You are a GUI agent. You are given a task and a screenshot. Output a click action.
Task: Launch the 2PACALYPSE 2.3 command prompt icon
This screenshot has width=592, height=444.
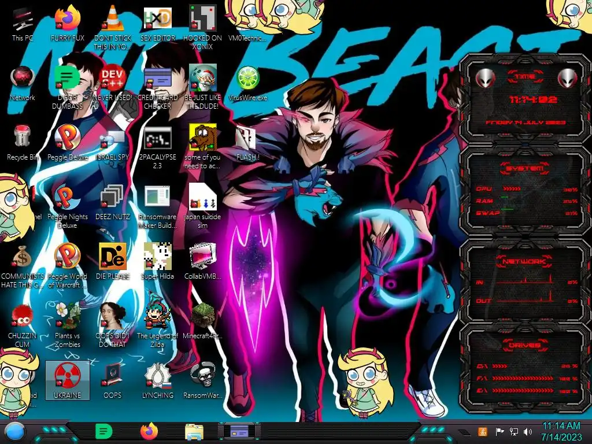coord(158,147)
